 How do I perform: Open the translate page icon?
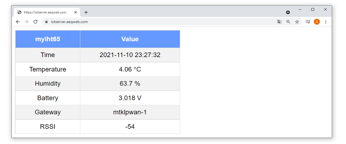click(x=279, y=22)
